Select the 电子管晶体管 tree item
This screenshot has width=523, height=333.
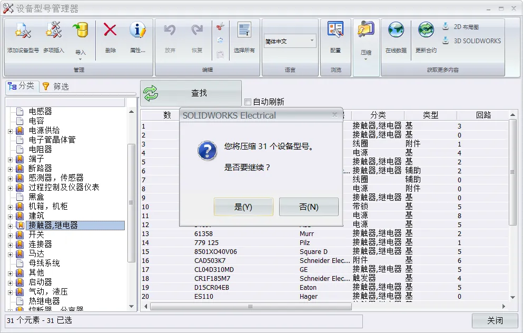(x=52, y=140)
